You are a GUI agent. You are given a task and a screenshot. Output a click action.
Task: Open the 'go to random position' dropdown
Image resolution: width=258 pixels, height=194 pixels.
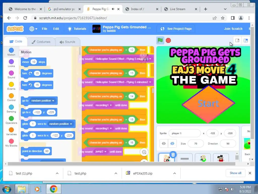click(43, 101)
